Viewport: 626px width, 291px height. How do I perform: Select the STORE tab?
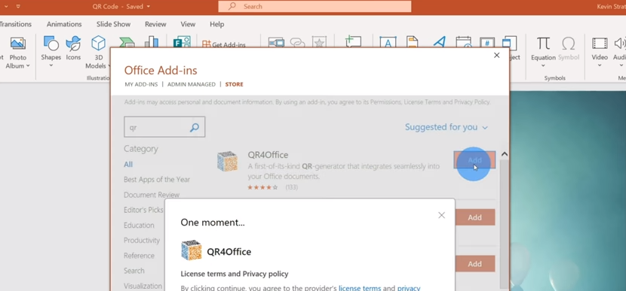click(235, 84)
